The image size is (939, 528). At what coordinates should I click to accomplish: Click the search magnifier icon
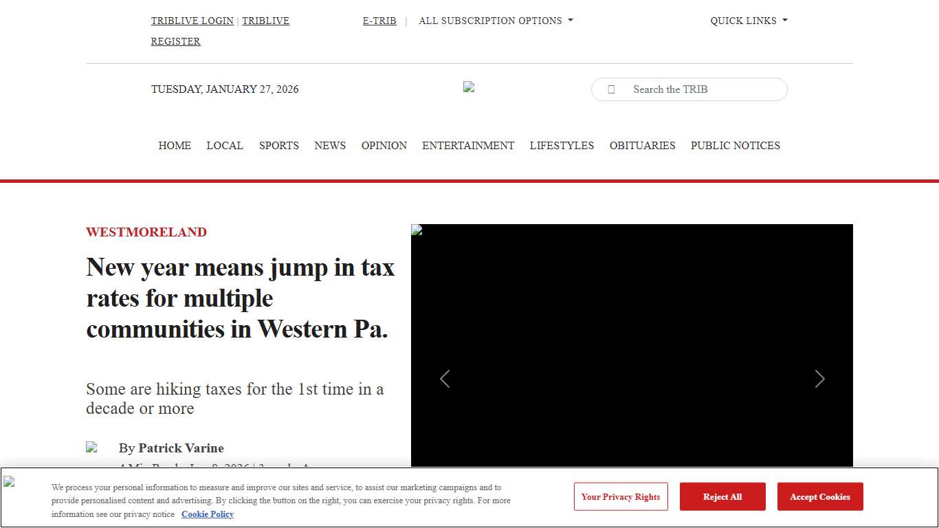pyautogui.click(x=611, y=89)
